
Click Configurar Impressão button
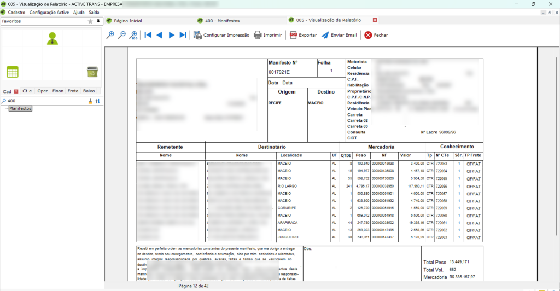click(x=221, y=35)
